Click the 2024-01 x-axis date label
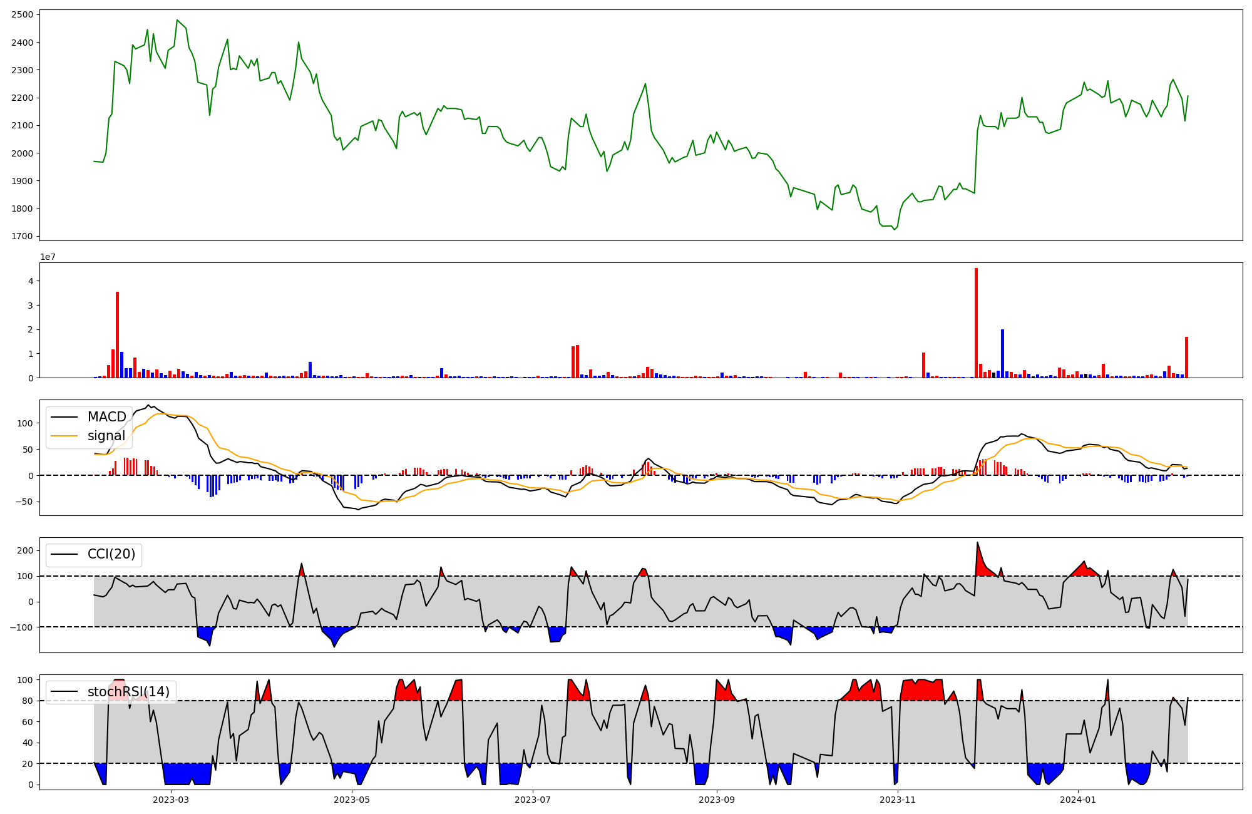Viewport: 1252px width, 814px height. [1079, 800]
